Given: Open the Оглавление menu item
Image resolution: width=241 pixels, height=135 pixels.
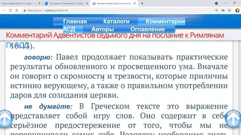Looking at the screenshot, I should point(148,29).
